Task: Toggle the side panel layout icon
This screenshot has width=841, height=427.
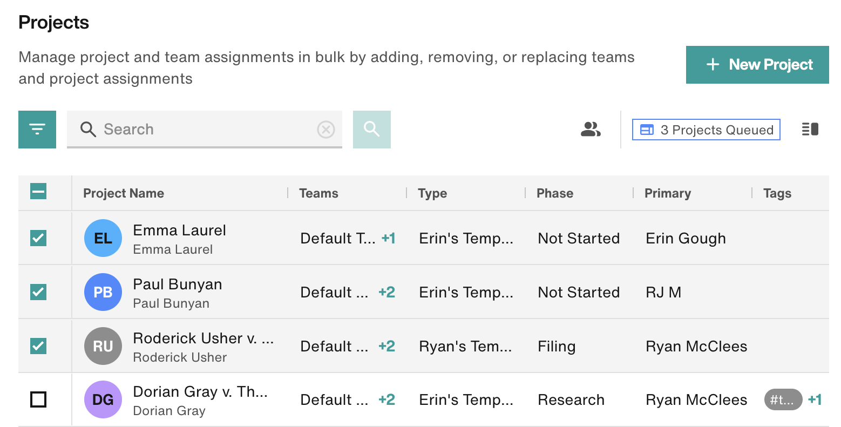Action: coord(810,129)
